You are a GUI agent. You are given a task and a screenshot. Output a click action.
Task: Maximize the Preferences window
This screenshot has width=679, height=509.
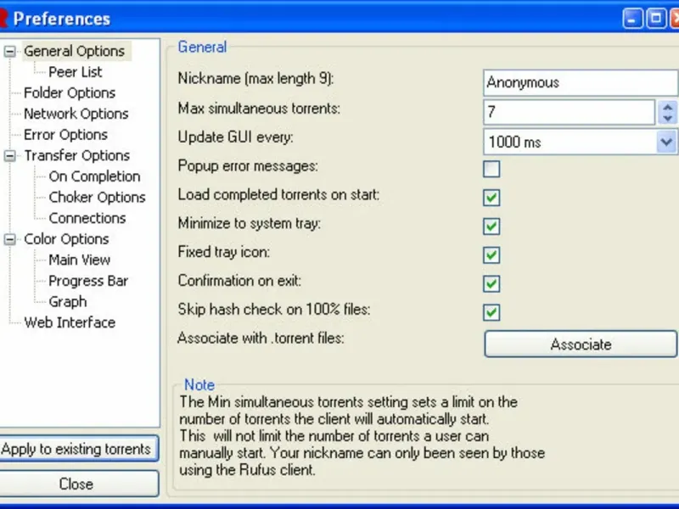click(x=656, y=19)
